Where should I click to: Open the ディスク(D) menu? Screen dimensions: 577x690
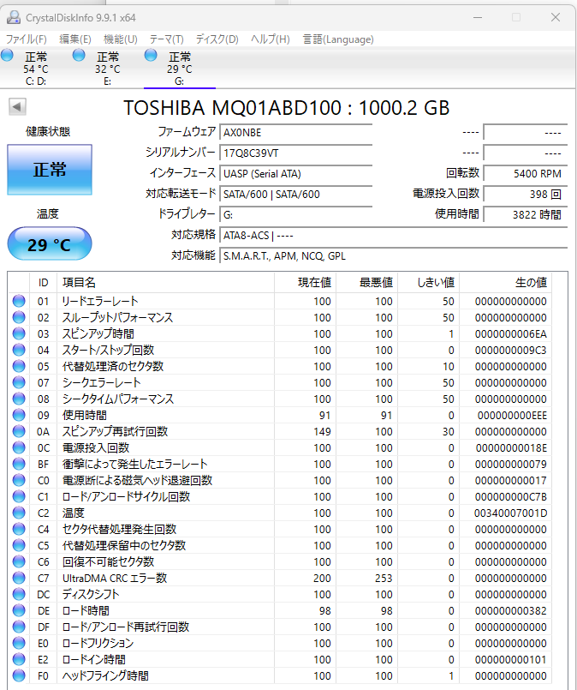pos(217,39)
